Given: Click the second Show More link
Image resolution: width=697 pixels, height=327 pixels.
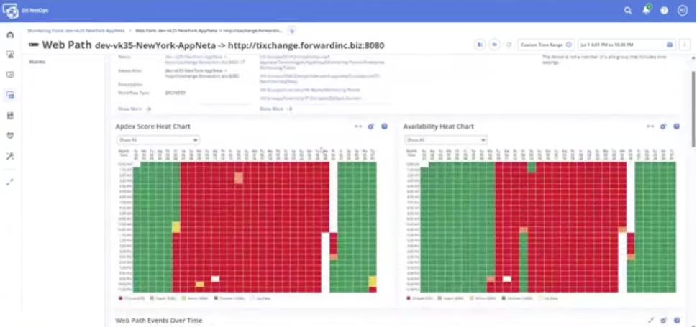Looking at the screenshot, I should click(x=275, y=109).
